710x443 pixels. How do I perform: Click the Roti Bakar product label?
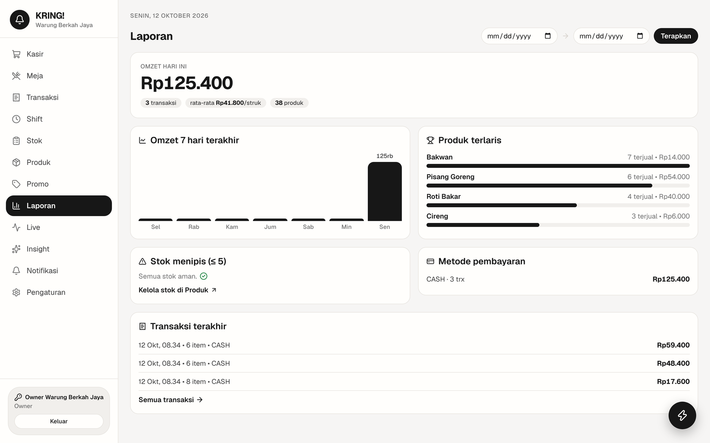point(444,196)
